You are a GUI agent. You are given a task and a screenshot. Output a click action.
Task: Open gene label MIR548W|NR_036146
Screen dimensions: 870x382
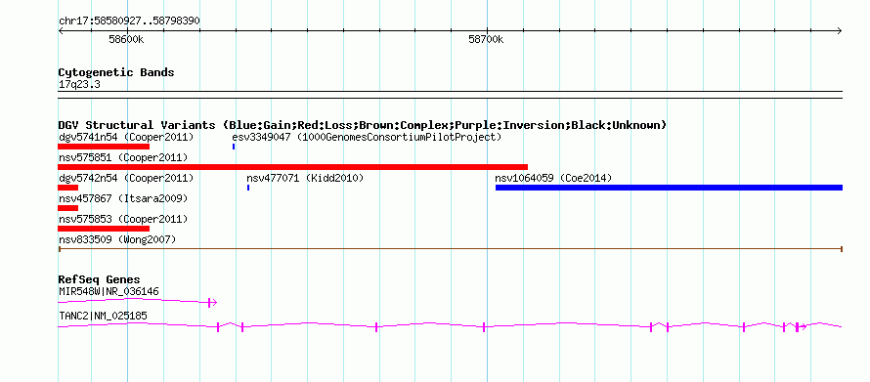[x=109, y=291]
